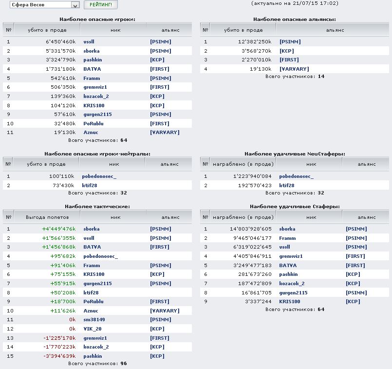Click Aznuc in Наиболее опасные игроки table
Screen dimensions: 392x369
point(91,133)
